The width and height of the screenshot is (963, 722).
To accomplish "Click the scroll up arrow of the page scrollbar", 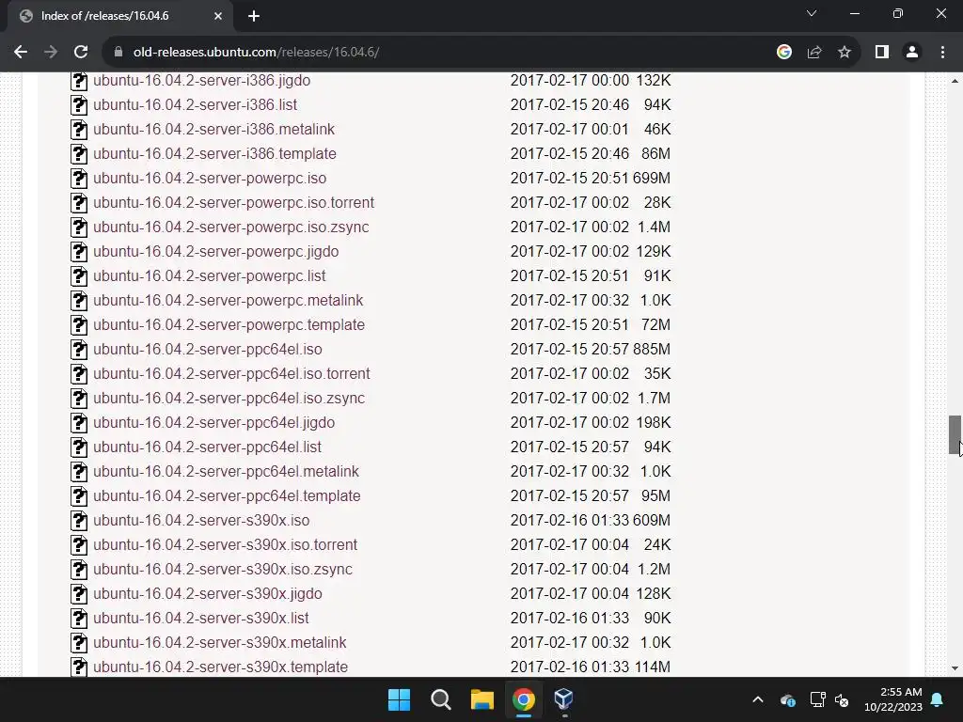I will pos(955,81).
